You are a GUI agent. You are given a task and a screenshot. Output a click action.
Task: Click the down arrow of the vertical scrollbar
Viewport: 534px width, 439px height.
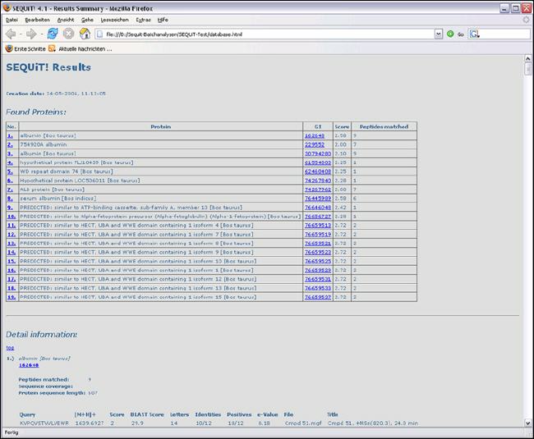pos(527,421)
